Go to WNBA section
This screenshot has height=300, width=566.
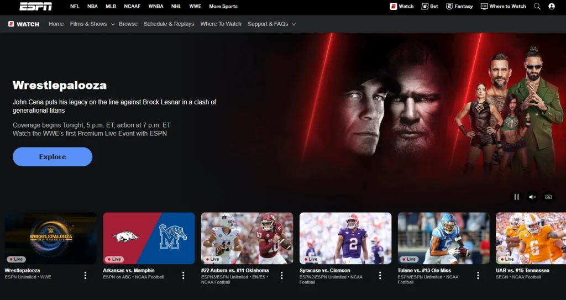tap(156, 6)
